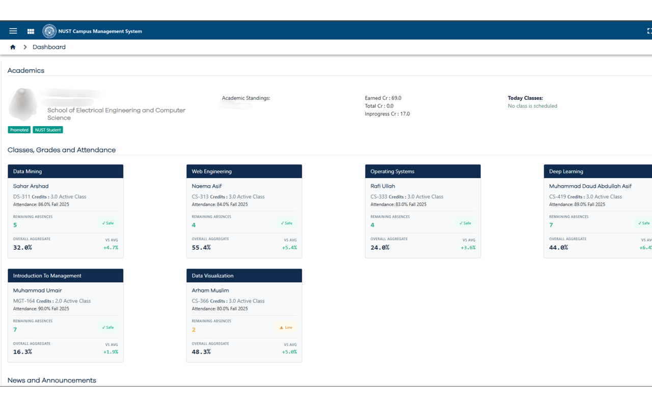Image resolution: width=652 pixels, height=407 pixels.
Task: Click Operating Systems overall aggregate 24.0%
Action: click(x=380, y=248)
